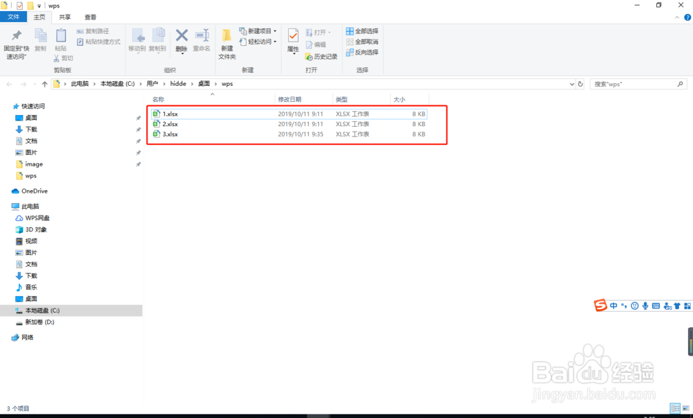Open the Music folder in the sidebar

tap(31, 287)
